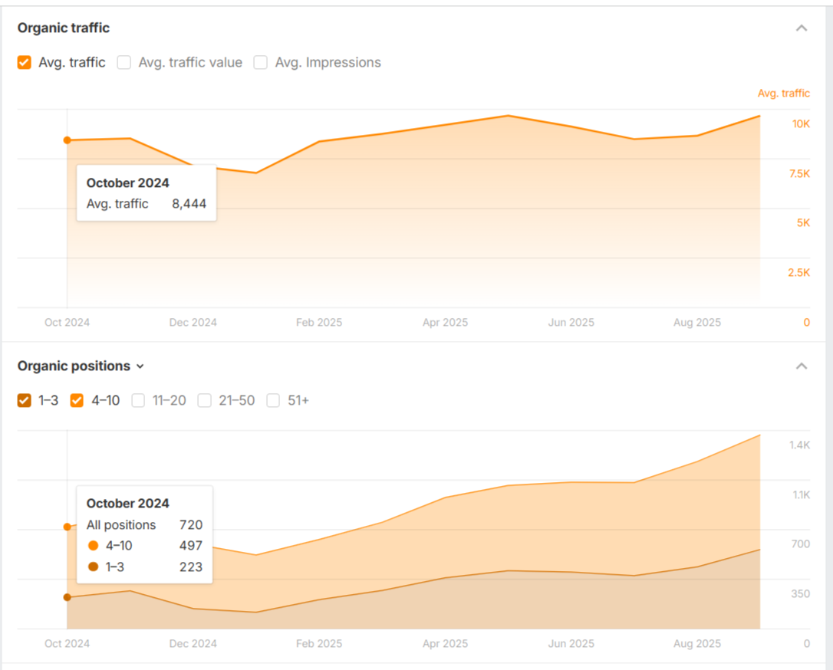Enable the Avg. traffic value checkbox
833x670 pixels.
pos(124,63)
